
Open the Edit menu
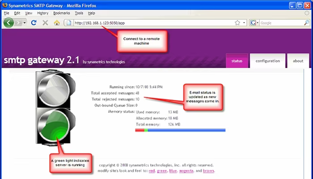coord(17,13)
